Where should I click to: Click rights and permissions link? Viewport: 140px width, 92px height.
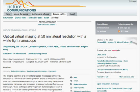pos(82,91)
